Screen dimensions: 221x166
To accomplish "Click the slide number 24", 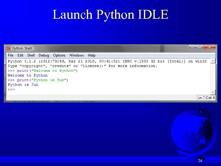I will 200,161.
